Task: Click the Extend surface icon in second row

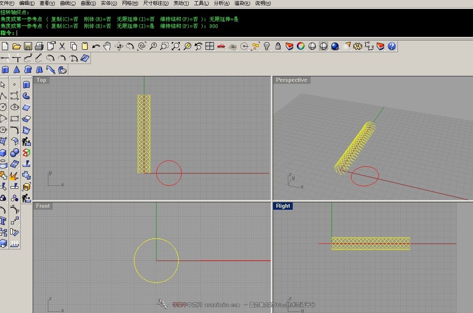Action: 85,58
